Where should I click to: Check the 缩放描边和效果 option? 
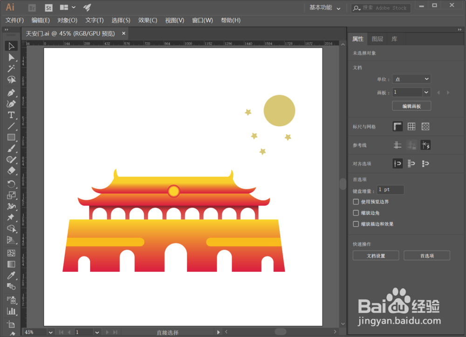coord(356,224)
